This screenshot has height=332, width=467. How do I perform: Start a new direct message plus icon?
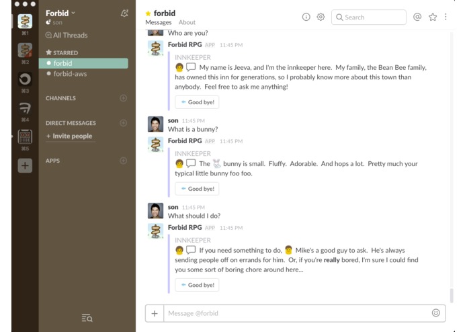(x=124, y=123)
